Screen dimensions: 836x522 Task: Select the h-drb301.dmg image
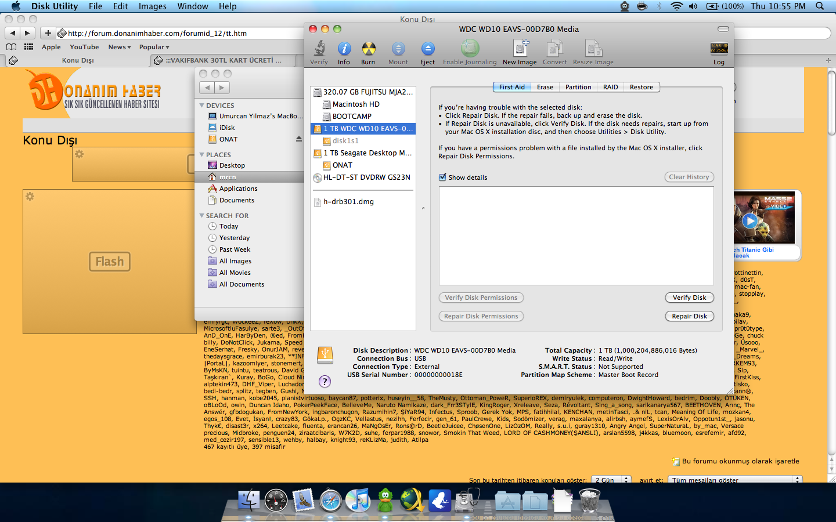[363, 201]
